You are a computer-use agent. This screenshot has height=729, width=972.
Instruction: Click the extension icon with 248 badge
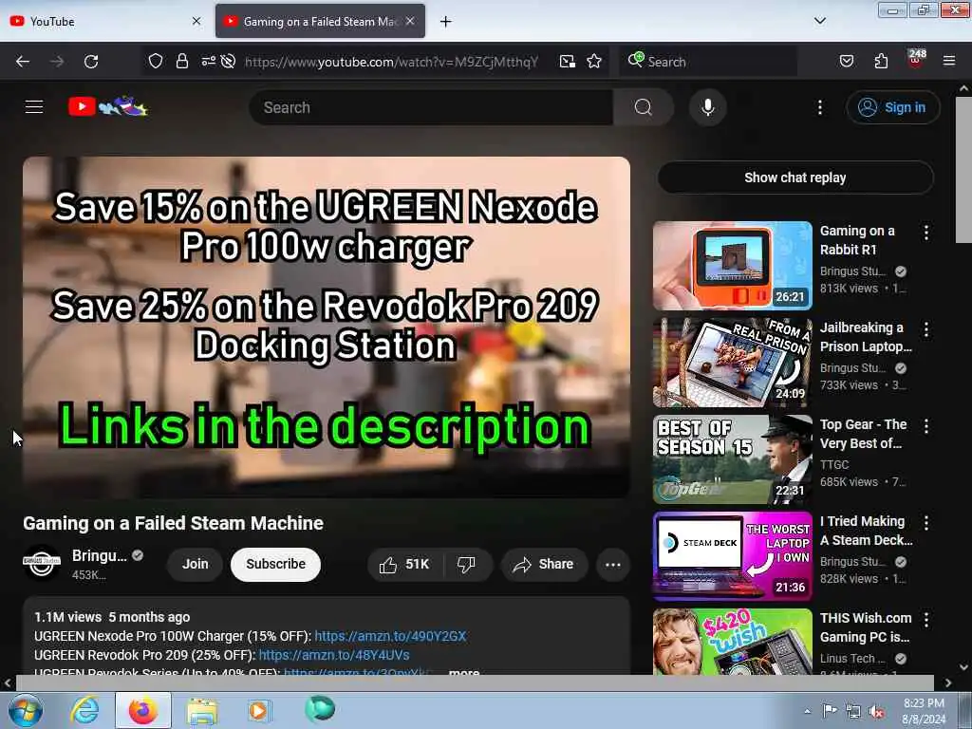(x=916, y=60)
